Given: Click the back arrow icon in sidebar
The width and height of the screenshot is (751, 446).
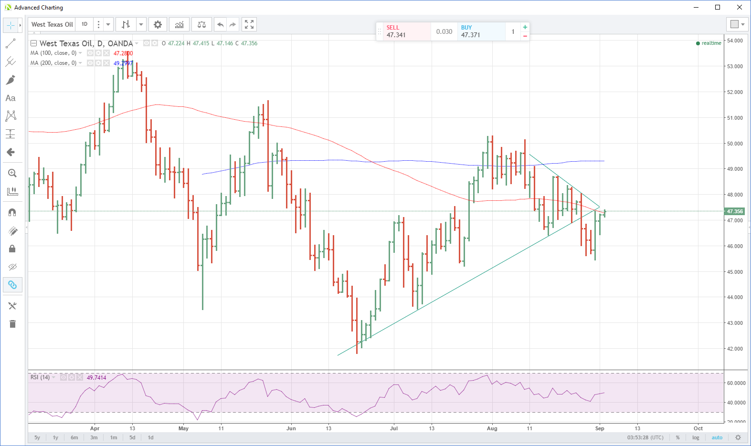Looking at the screenshot, I should 11,152.
